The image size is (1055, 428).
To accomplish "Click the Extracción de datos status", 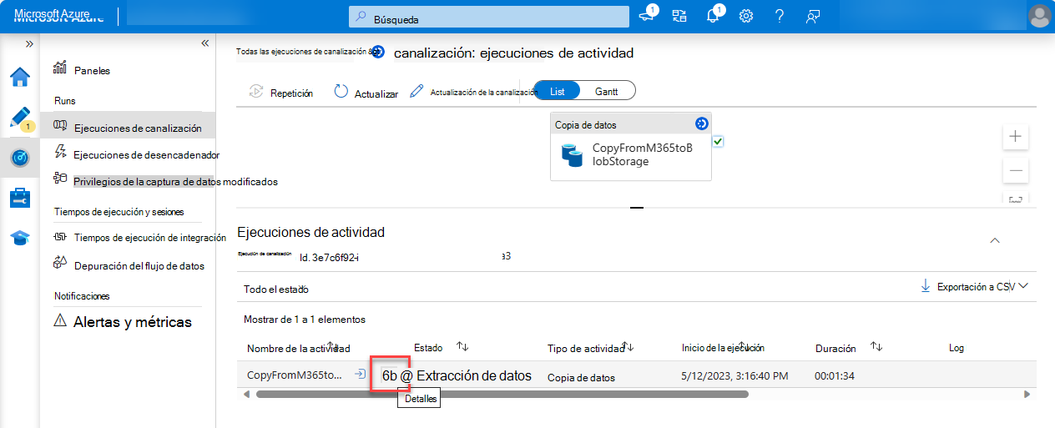I will [x=474, y=375].
